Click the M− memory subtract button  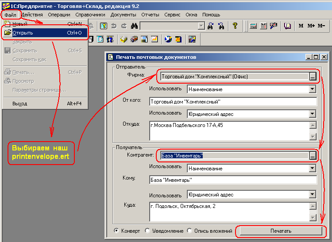tap(321, 26)
